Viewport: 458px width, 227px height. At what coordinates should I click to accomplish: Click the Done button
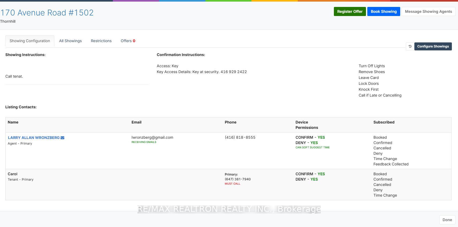click(447, 220)
